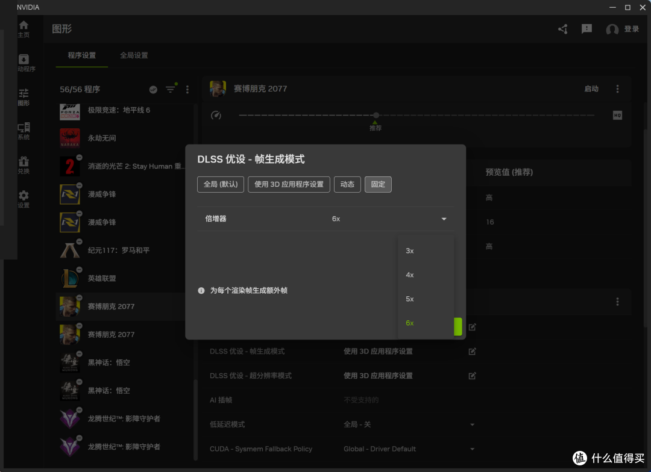Open the Settings (设置) gear icon
The image size is (651, 472).
(x=24, y=196)
